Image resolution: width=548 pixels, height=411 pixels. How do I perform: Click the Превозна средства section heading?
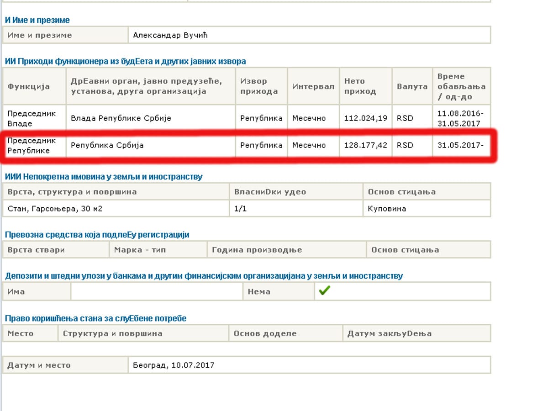coord(97,235)
